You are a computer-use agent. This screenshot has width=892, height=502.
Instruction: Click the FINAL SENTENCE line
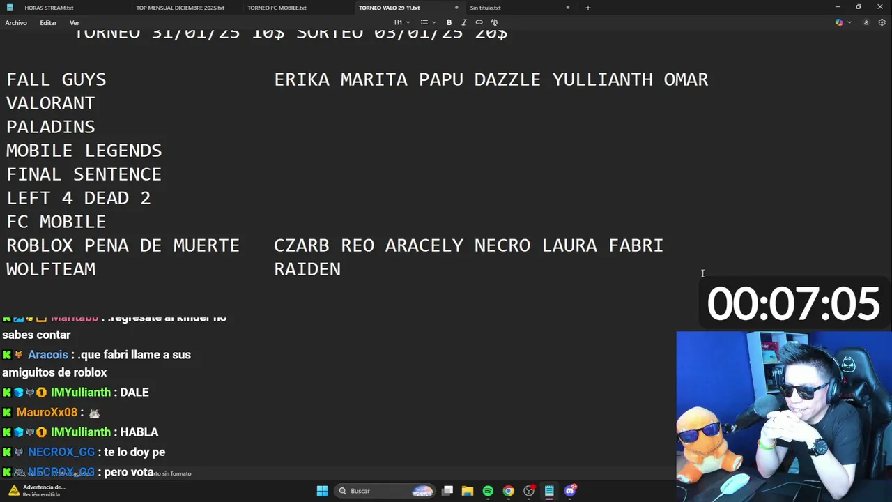pyautogui.click(x=84, y=174)
